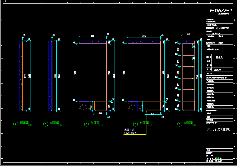Click the 大儿子房阳台柜 drawing title
The height and width of the screenshot is (166, 237).
219,129
